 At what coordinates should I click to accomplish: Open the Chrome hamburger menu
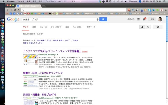point(165,10)
